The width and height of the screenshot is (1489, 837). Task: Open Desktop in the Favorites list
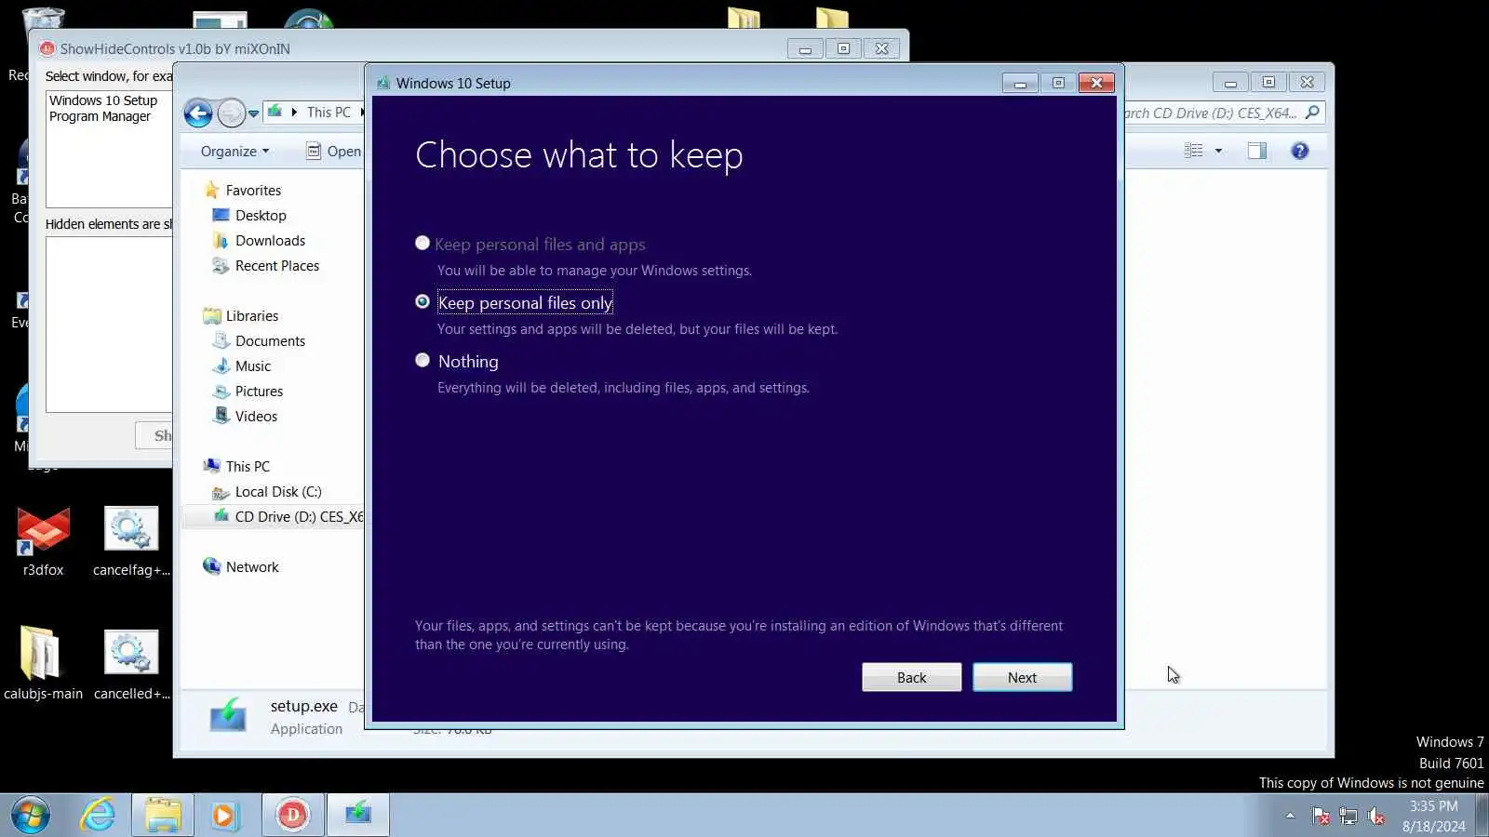[261, 215]
